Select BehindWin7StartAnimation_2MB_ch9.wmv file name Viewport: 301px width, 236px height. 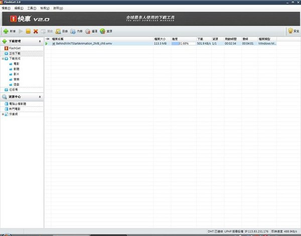point(84,44)
